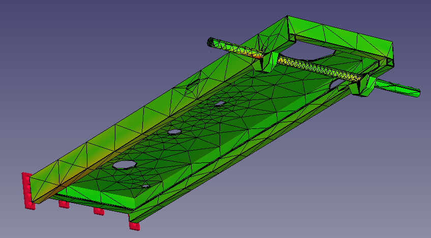Click the tiny hole near plate's front edge
431x238 pixels.
146,186
